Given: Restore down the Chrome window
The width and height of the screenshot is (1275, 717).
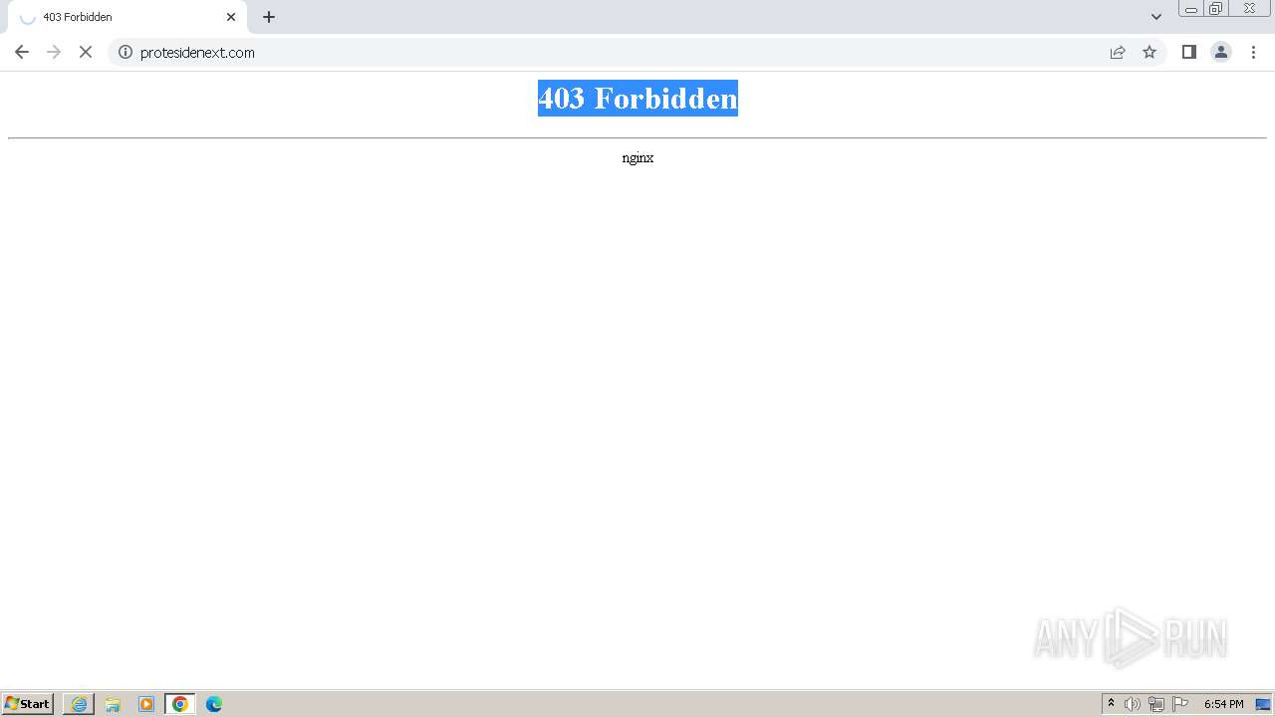Looking at the screenshot, I should coord(1216,9).
